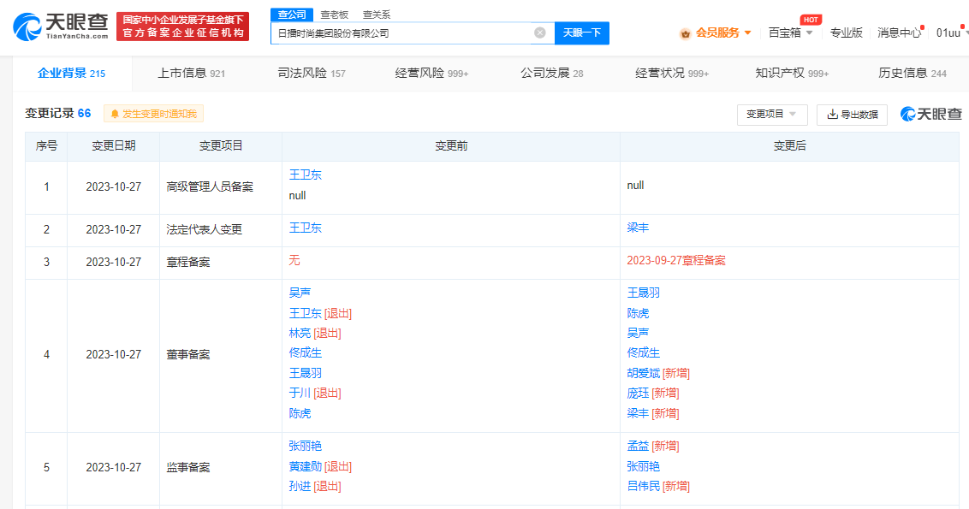Click into the company name search field
969x509 pixels.
402,33
